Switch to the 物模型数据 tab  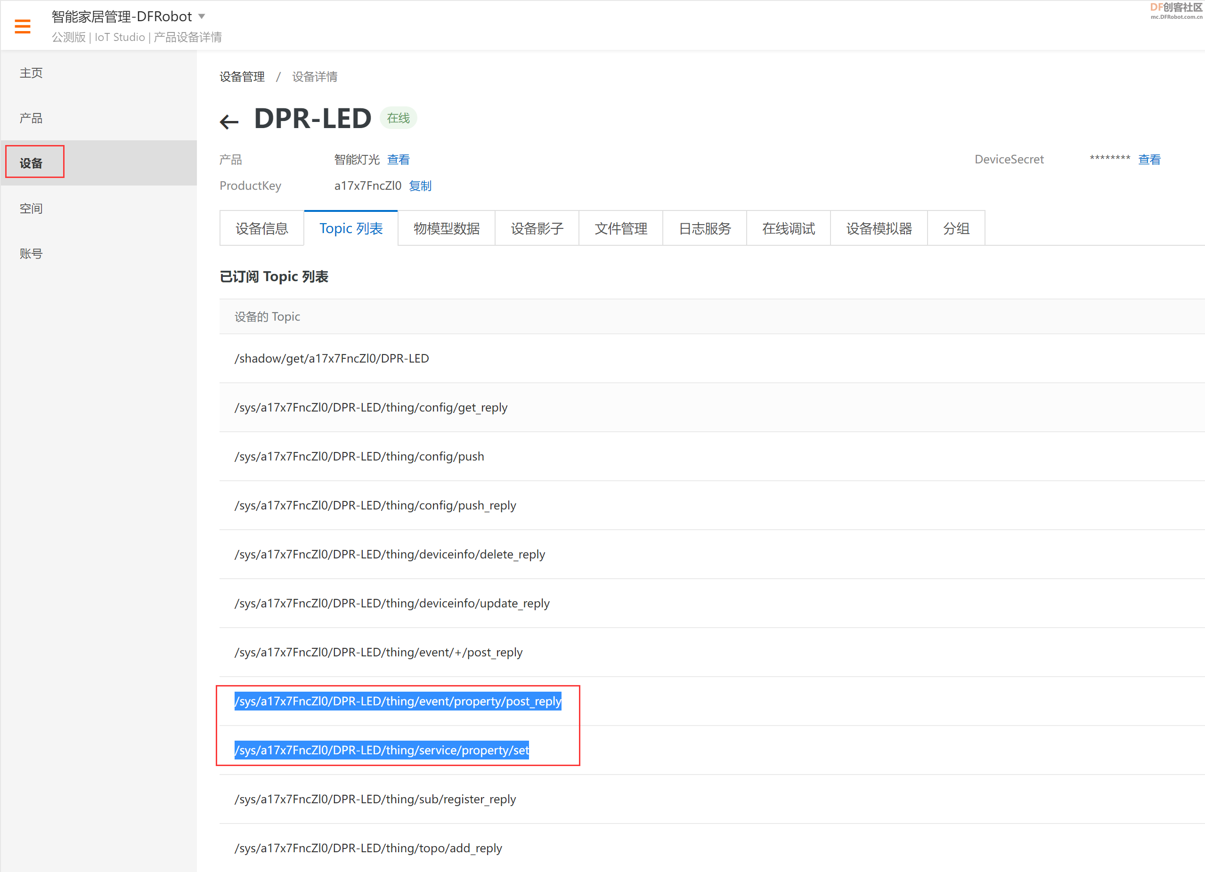point(446,228)
